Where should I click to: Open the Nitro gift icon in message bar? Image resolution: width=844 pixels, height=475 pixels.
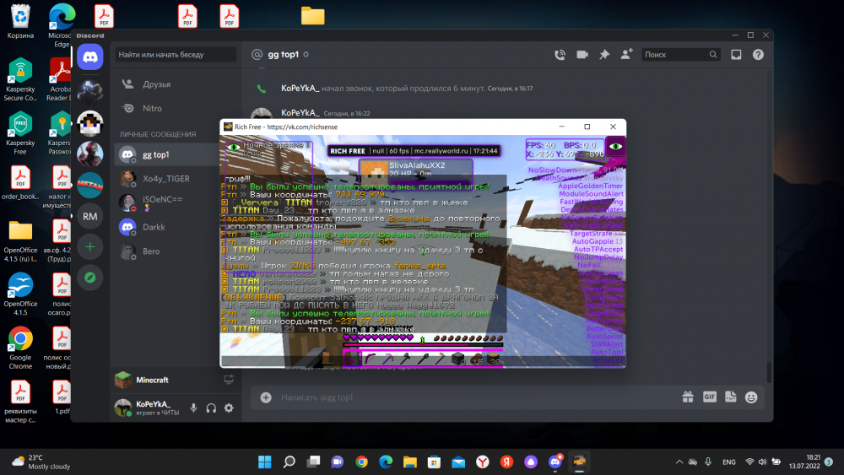(x=688, y=397)
